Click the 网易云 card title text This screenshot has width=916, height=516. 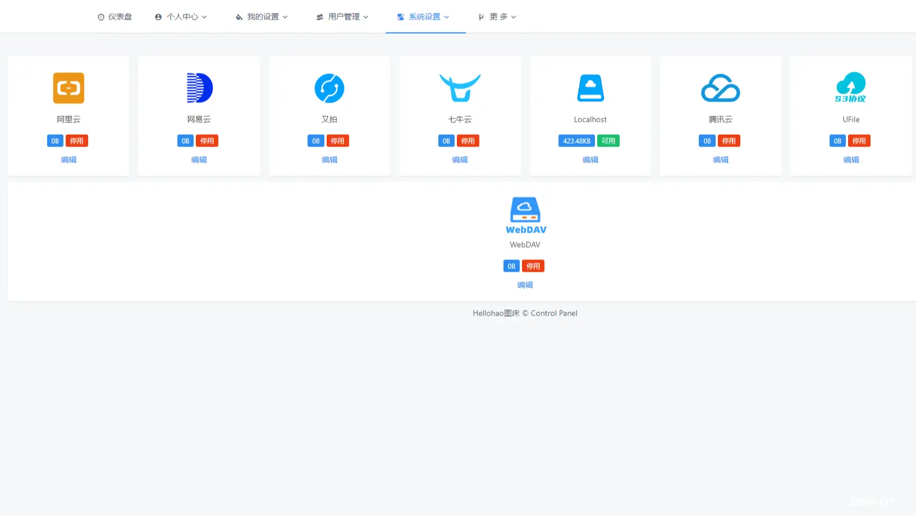tap(199, 120)
